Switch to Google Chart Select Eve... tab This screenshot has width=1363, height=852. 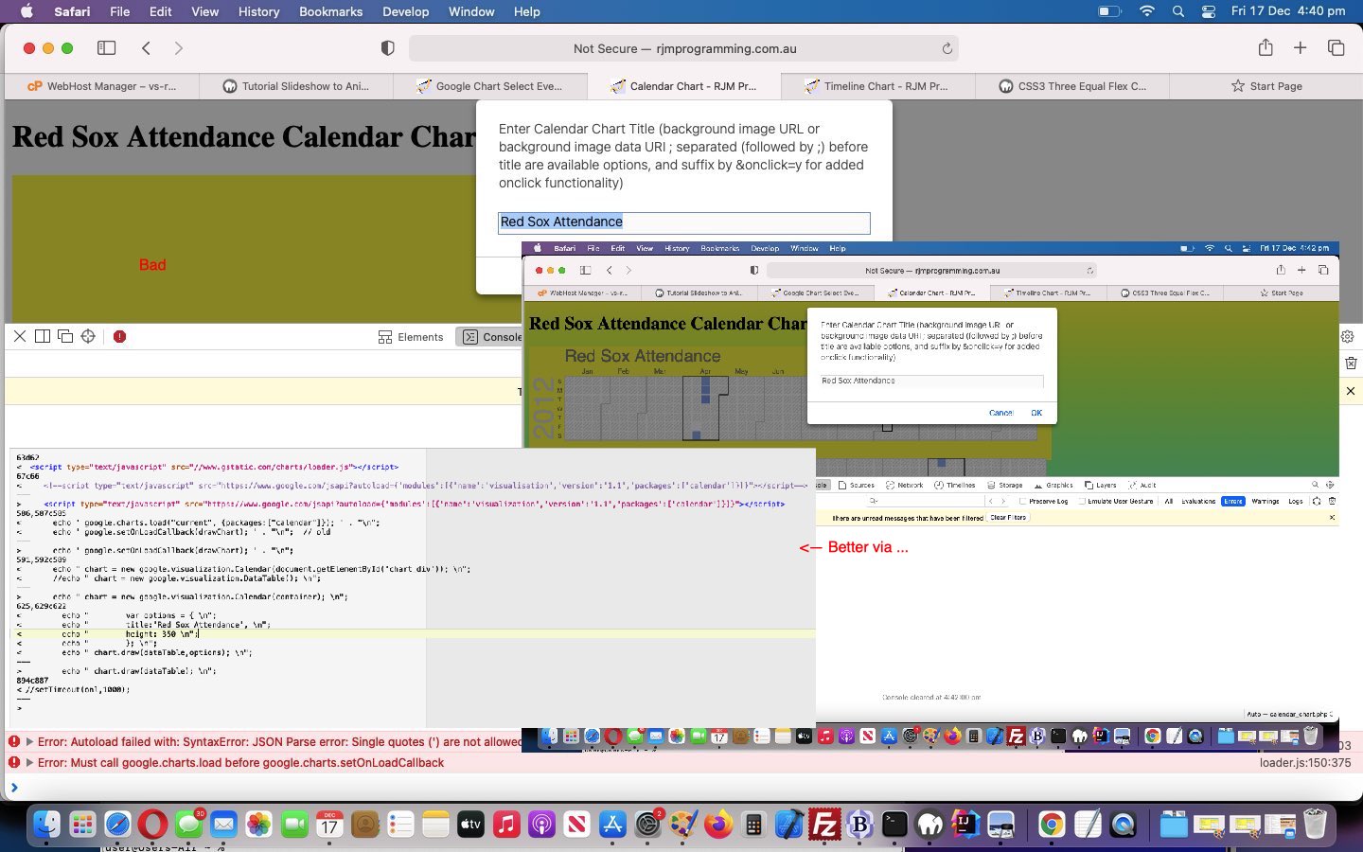pyautogui.click(x=490, y=86)
